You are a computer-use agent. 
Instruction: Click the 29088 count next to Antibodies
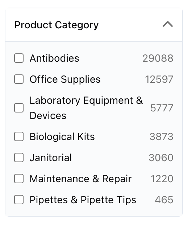tap(158, 58)
